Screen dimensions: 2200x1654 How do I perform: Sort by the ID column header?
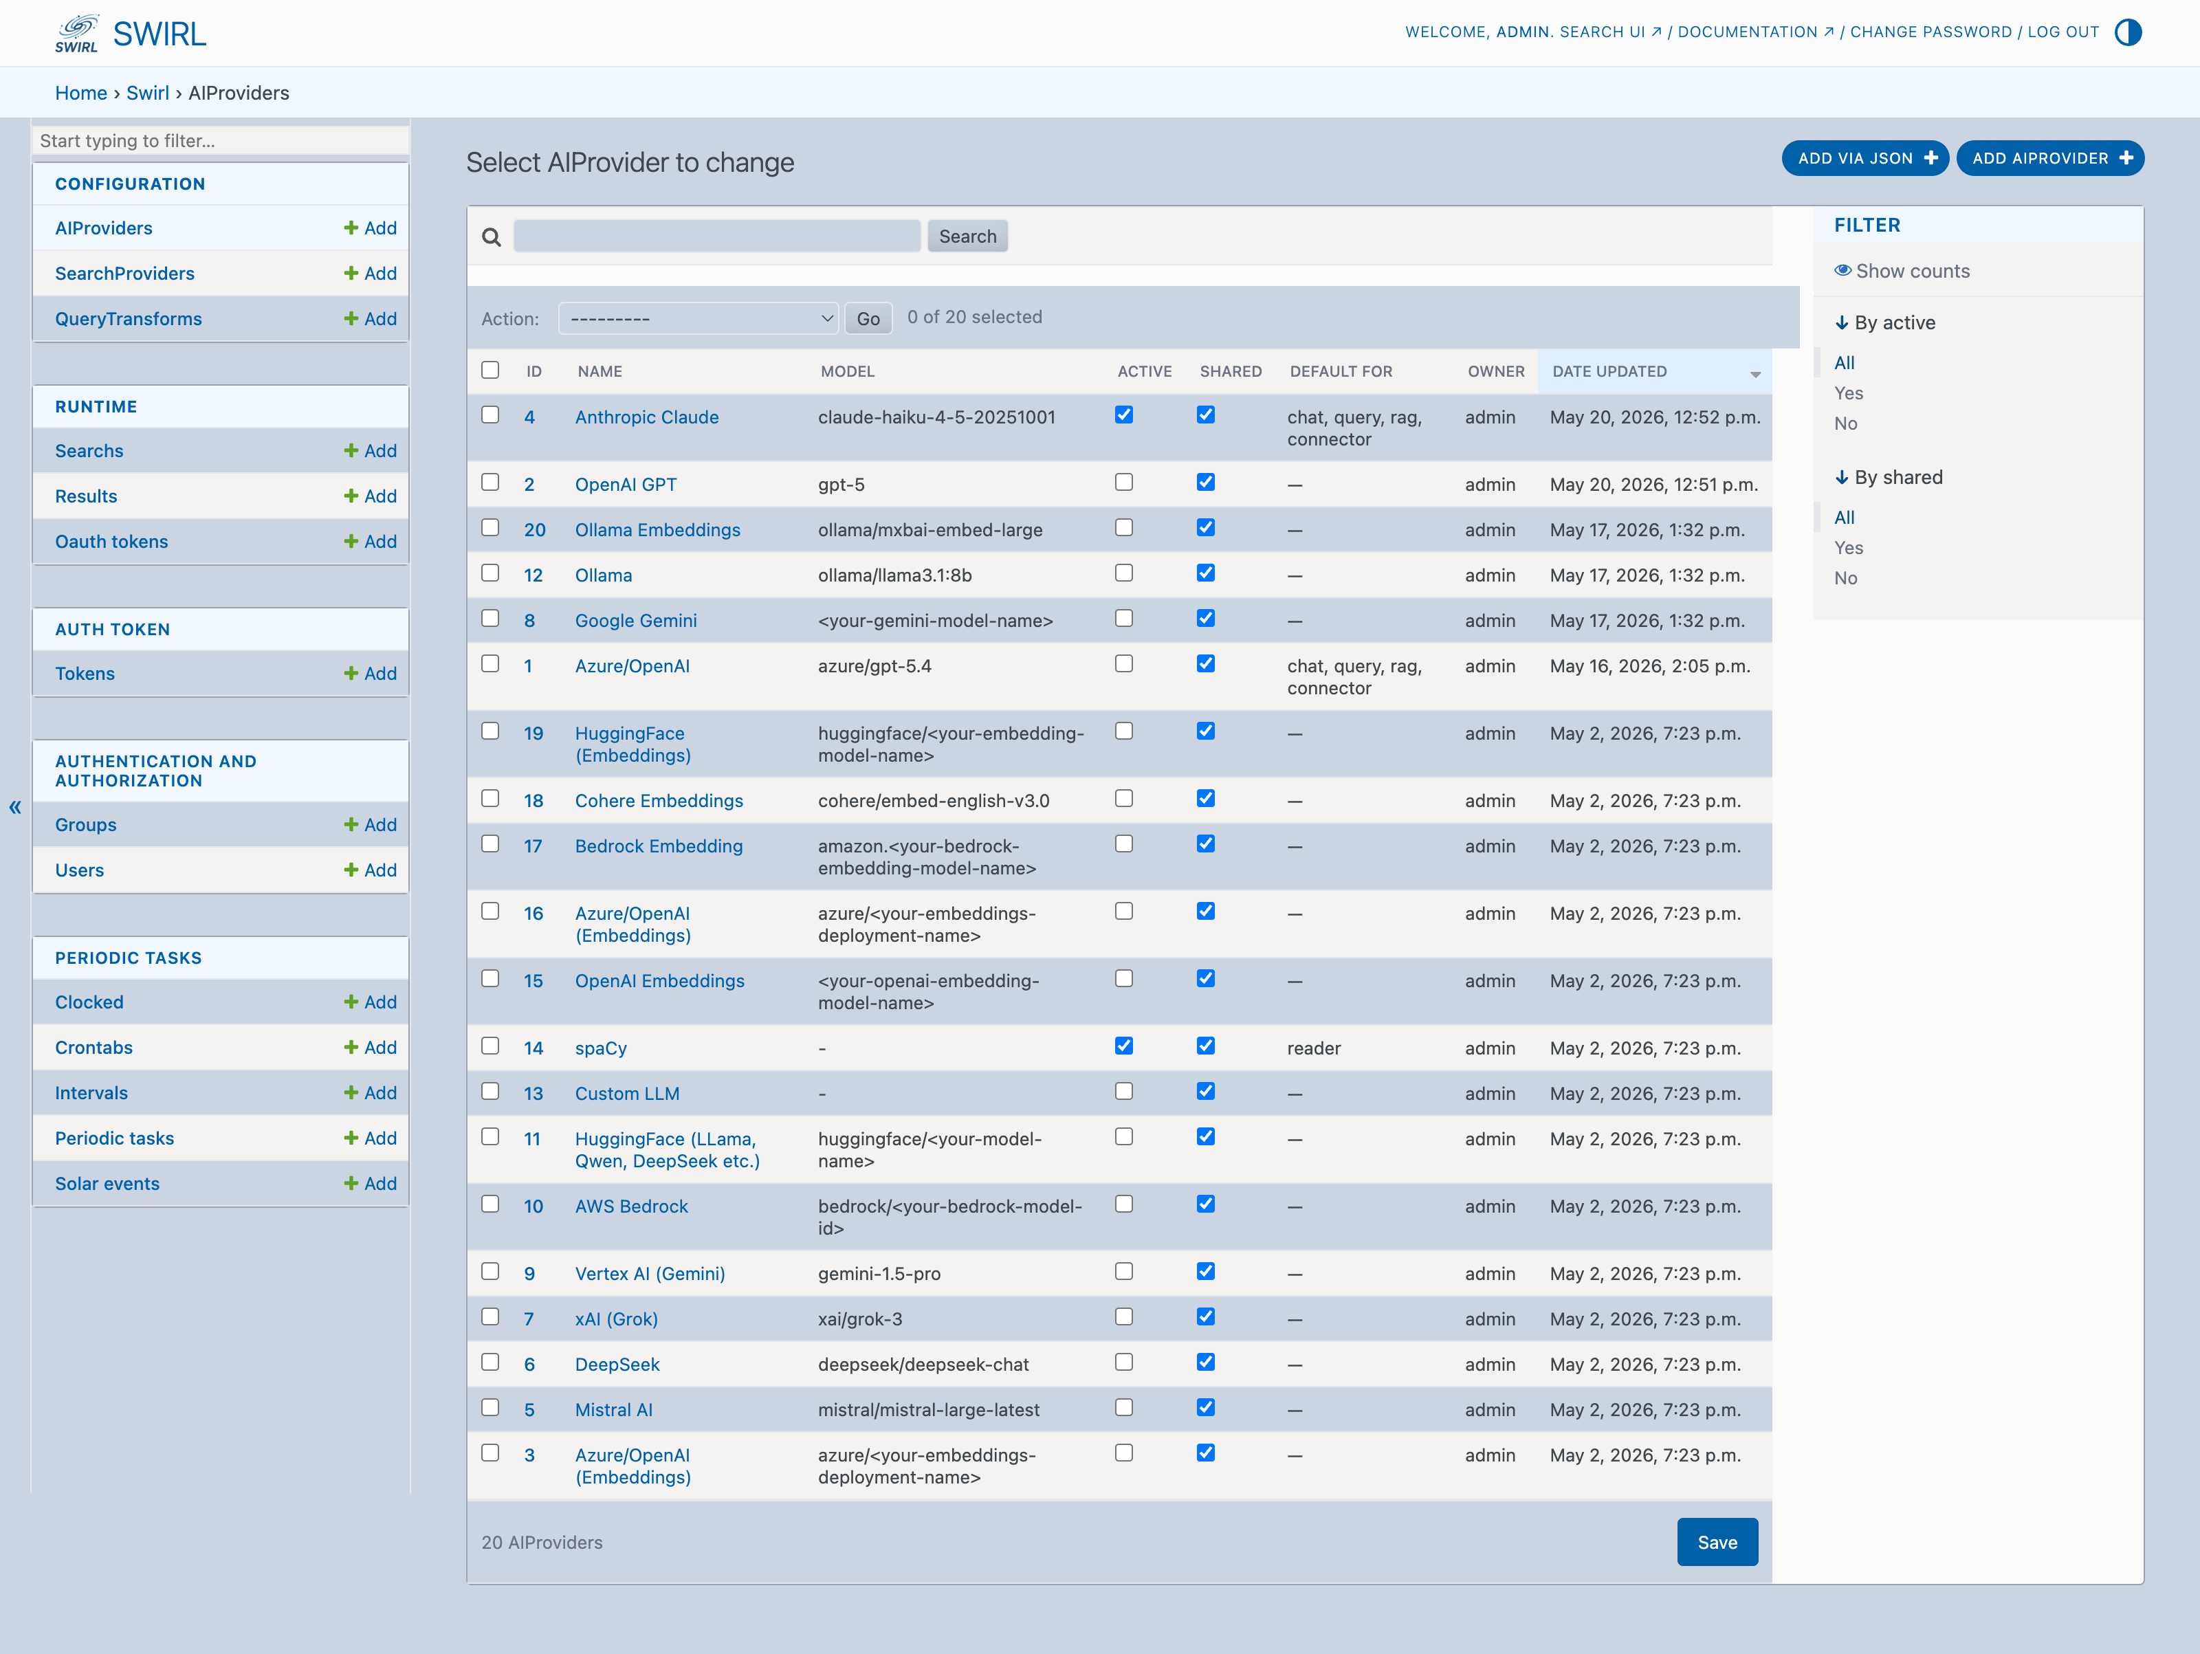(x=534, y=371)
